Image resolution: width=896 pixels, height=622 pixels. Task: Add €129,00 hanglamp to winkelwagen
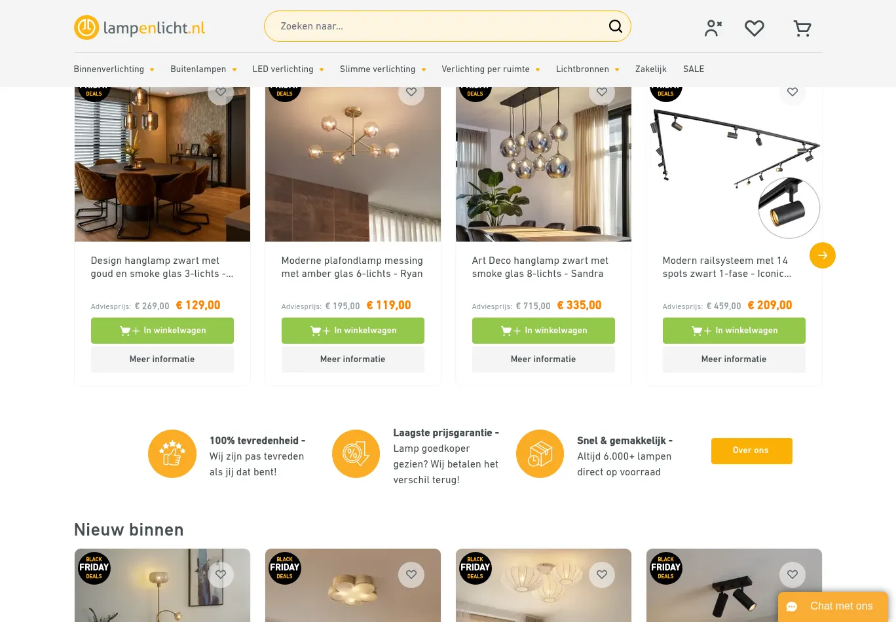coord(162,331)
